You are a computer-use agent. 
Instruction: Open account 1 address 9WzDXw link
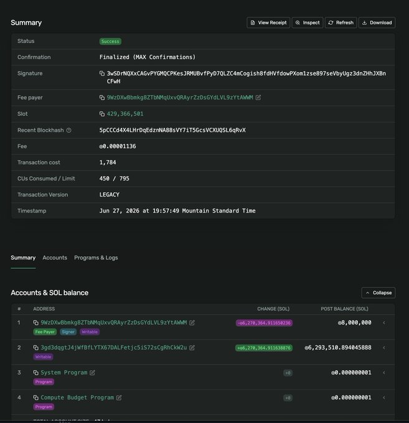pyautogui.click(x=114, y=323)
